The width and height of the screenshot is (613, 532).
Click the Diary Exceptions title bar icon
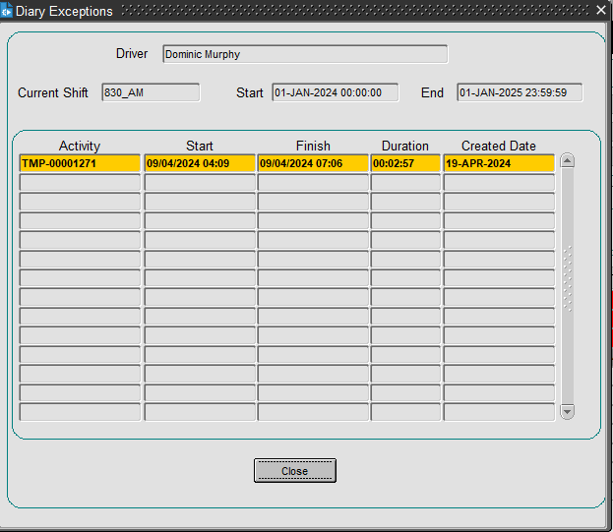(6, 11)
